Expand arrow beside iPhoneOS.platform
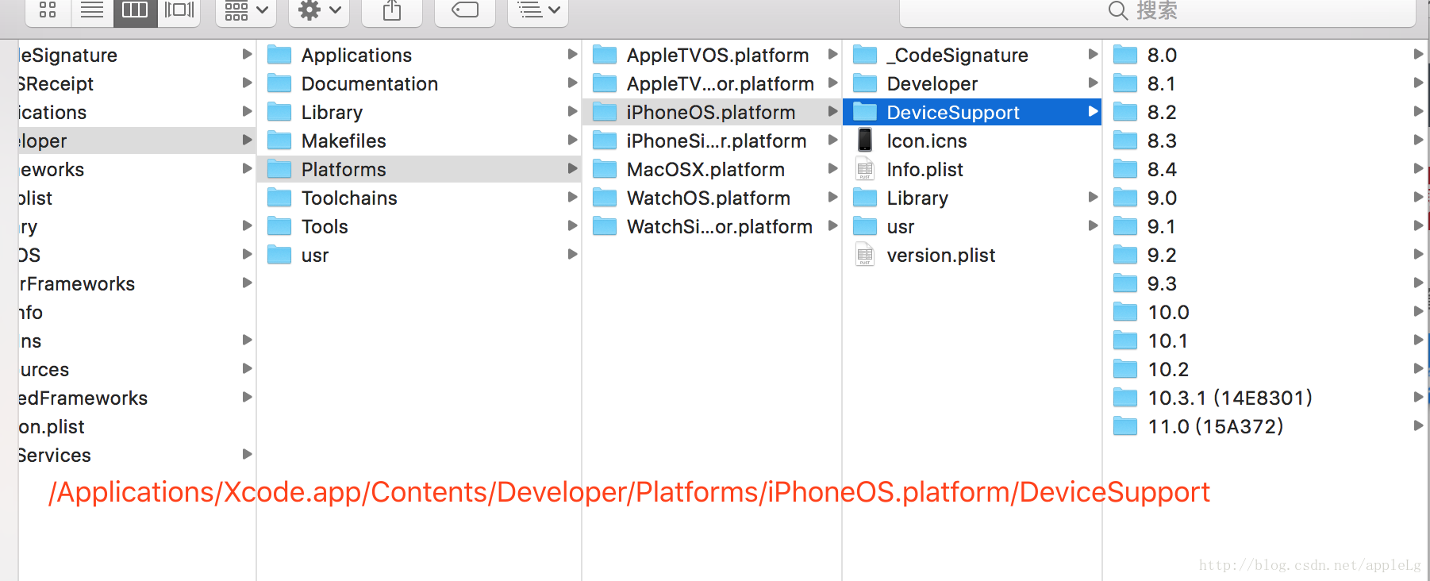1430x581 pixels. pyautogui.click(x=832, y=111)
